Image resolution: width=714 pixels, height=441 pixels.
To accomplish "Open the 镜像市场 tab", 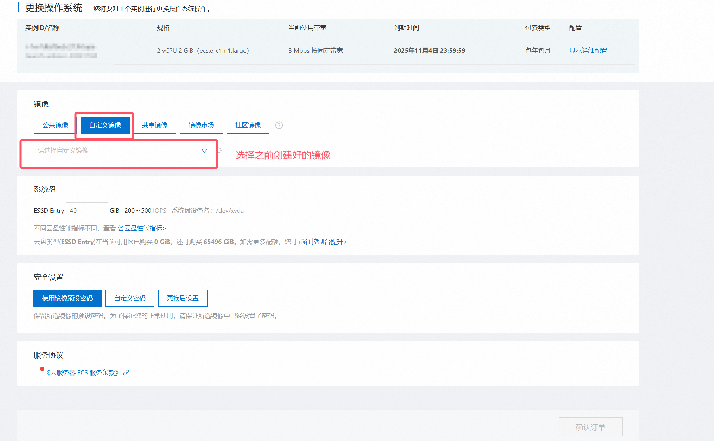I will pos(201,125).
